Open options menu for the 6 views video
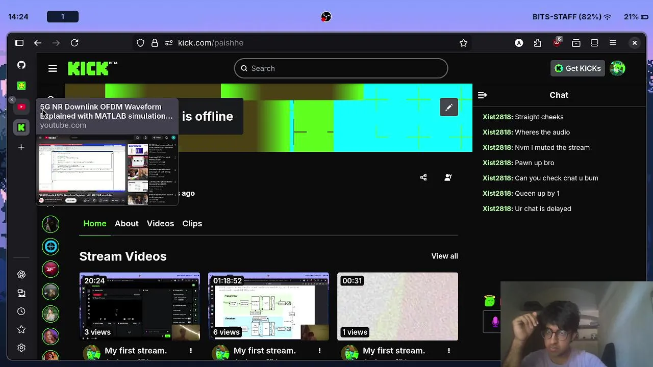Viewport: 653px width, 367px height. pos(320,351)
